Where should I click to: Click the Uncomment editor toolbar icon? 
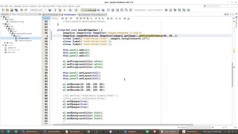tap(128, 18)
